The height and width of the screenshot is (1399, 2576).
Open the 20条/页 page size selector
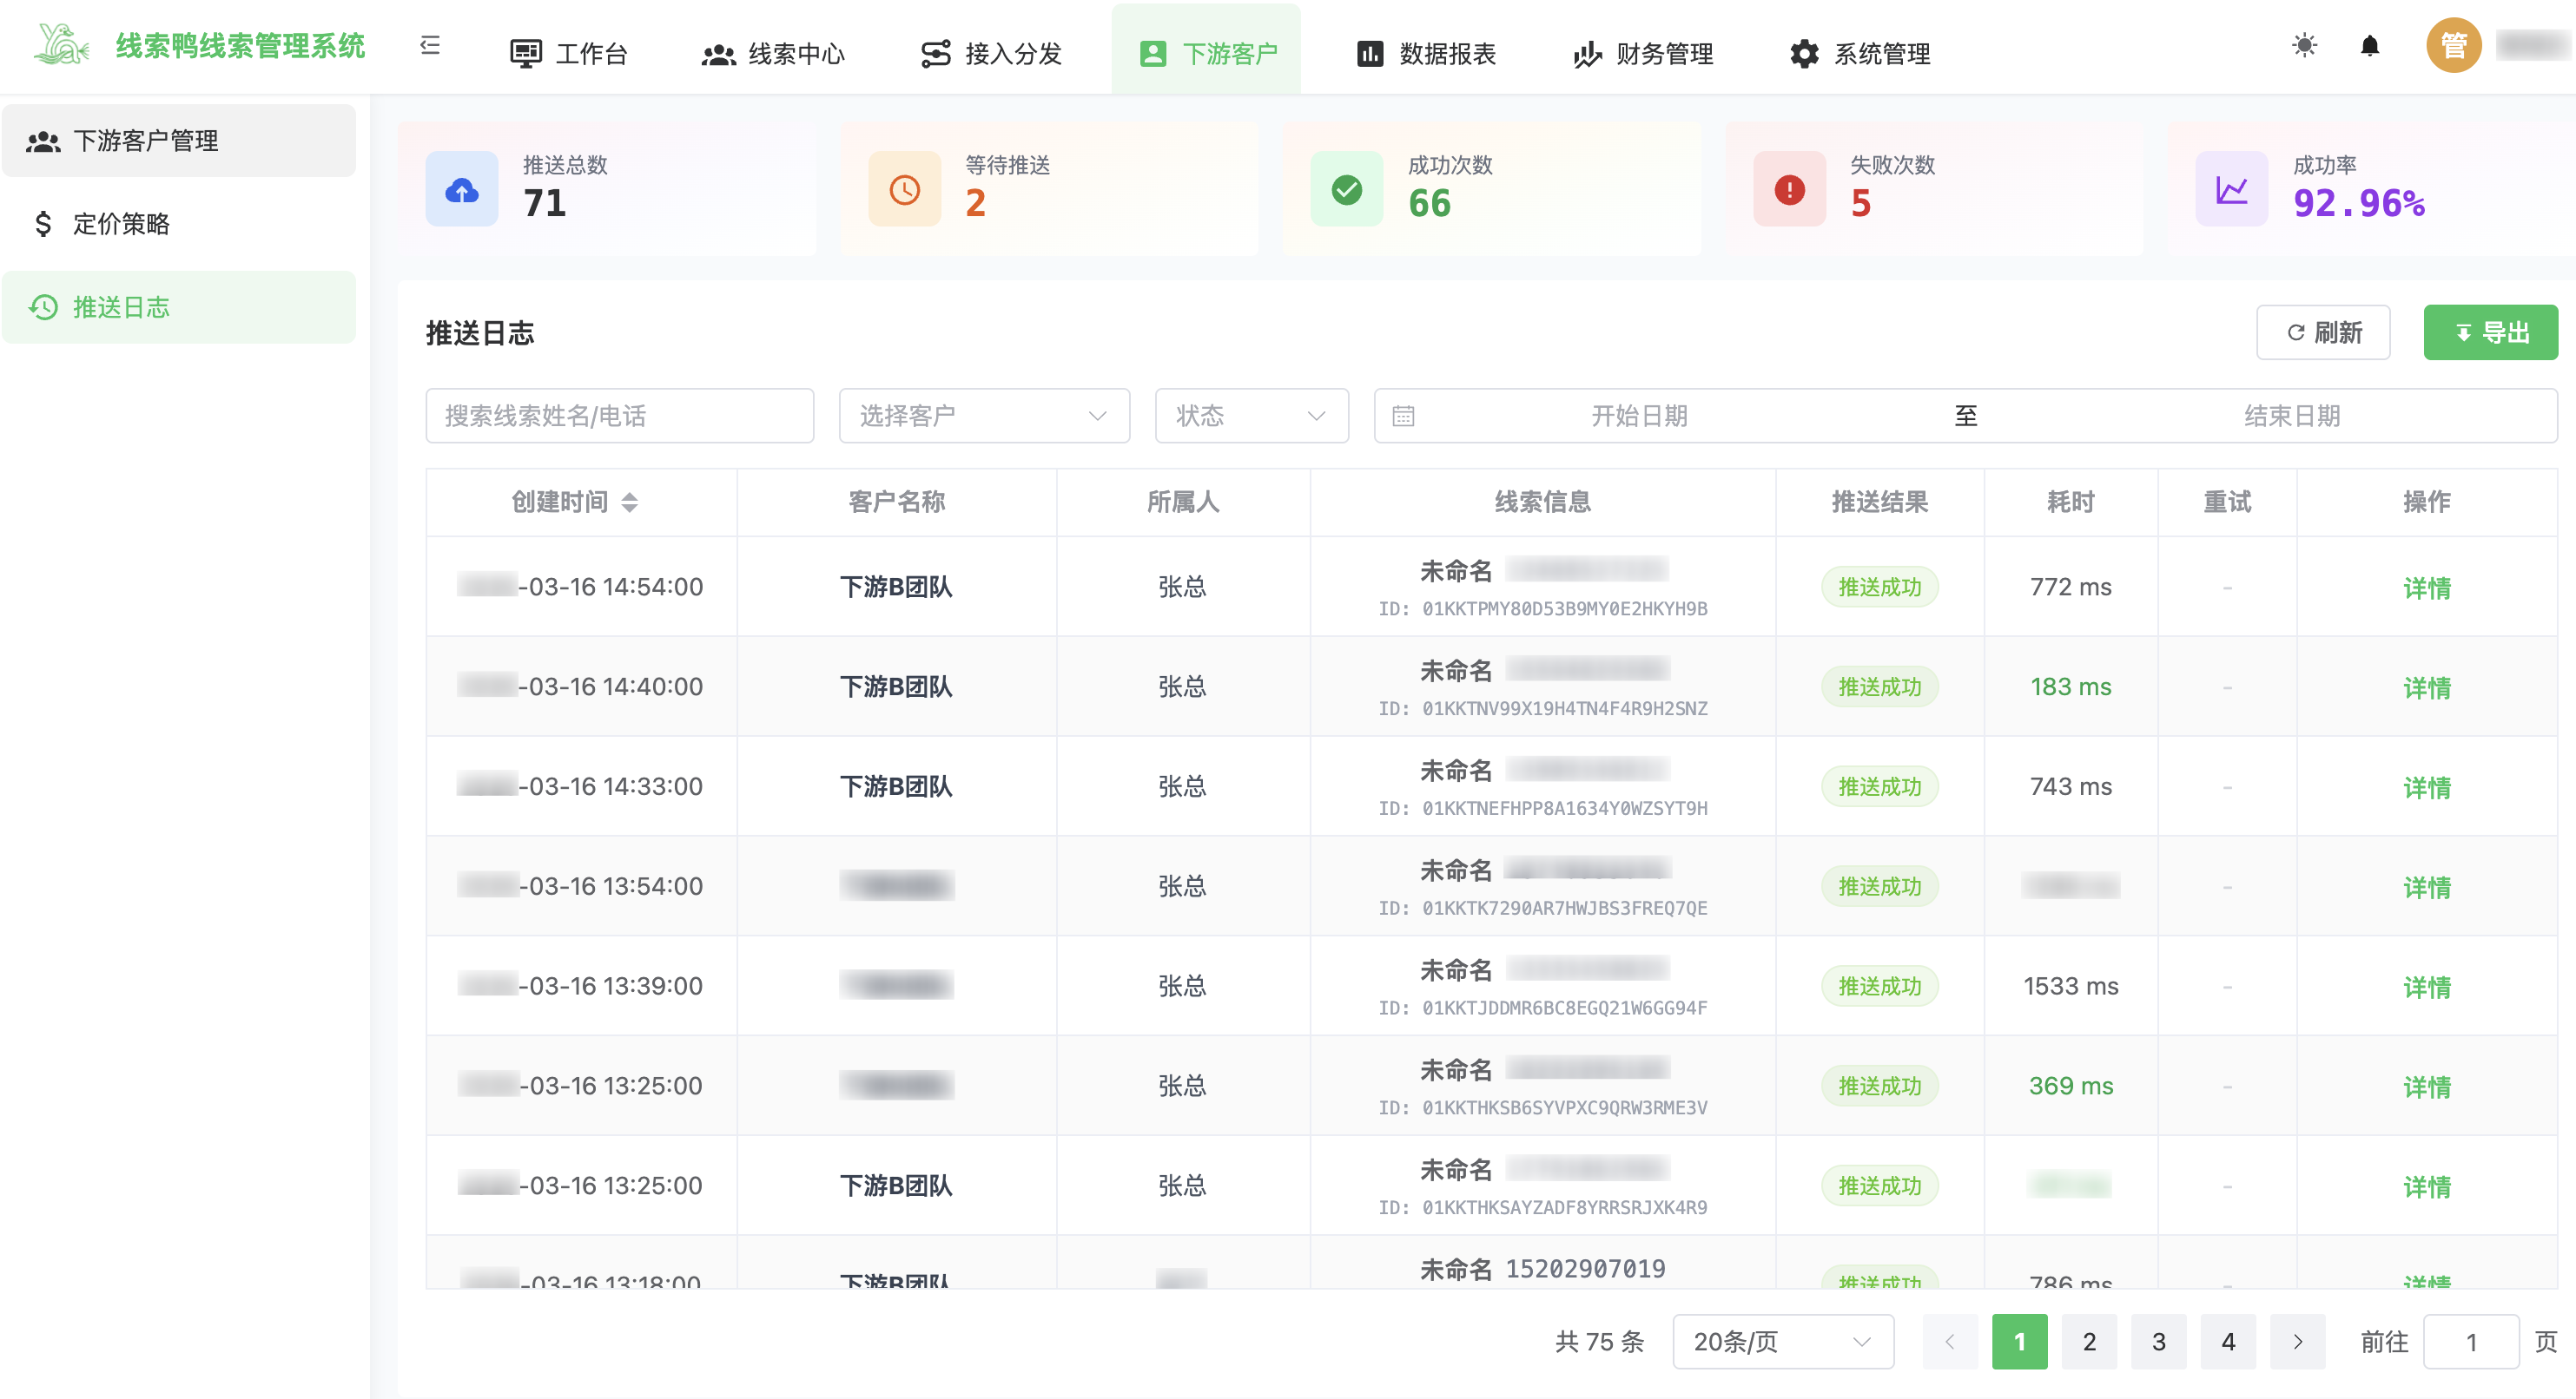(1782, 1342)
